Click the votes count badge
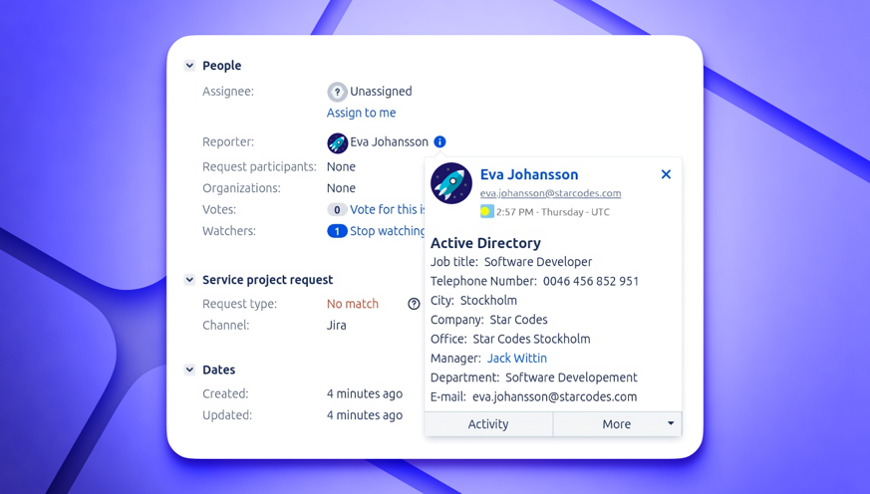Image resolution: width=870 pixels, height=494 pixels. pos(337,209)
